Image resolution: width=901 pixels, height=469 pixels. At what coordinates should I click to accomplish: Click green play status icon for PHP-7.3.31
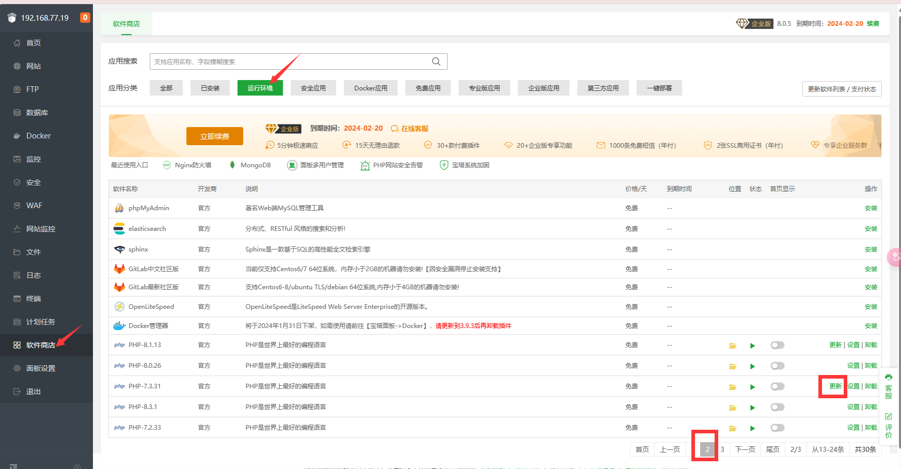pos(752,387)
